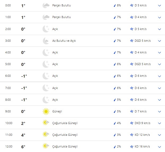Expand the 0:00 hourly forecast details
Screen dimensions: 165x152
[x=159, y=6]
